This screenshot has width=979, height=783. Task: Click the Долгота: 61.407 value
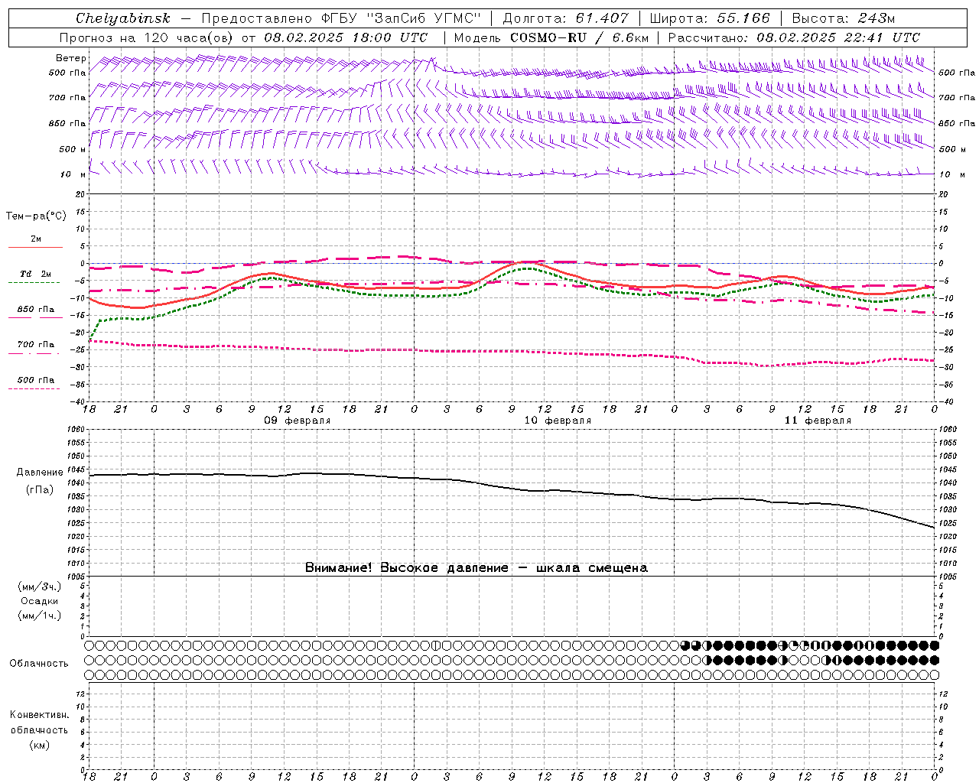click(x=566, y=18)
